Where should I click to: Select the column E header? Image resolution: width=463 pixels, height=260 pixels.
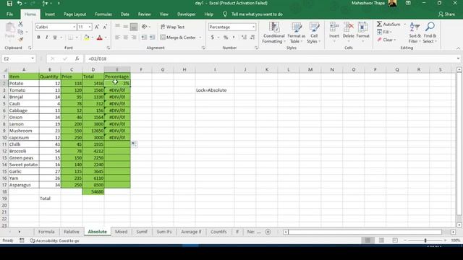(x=117, y=69)
